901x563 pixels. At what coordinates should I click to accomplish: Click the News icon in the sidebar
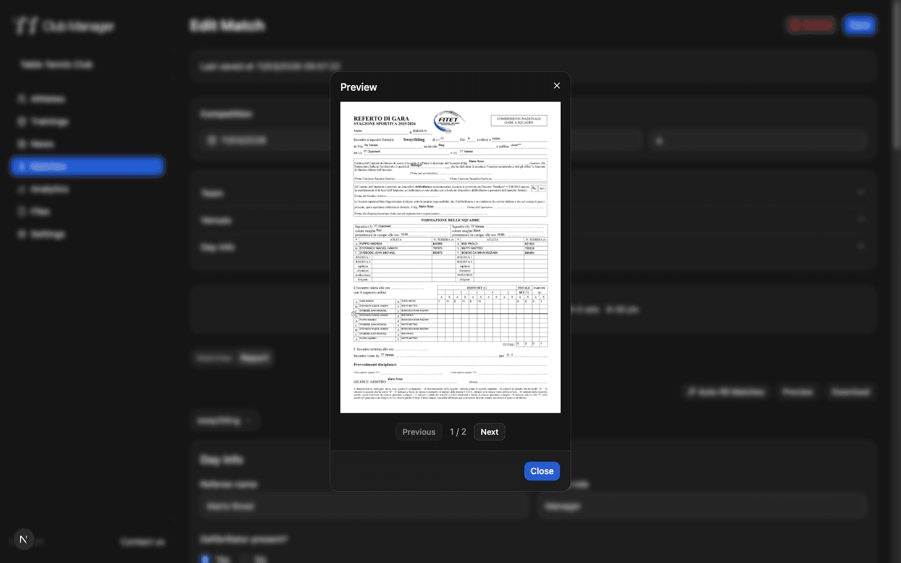point(21,144)
